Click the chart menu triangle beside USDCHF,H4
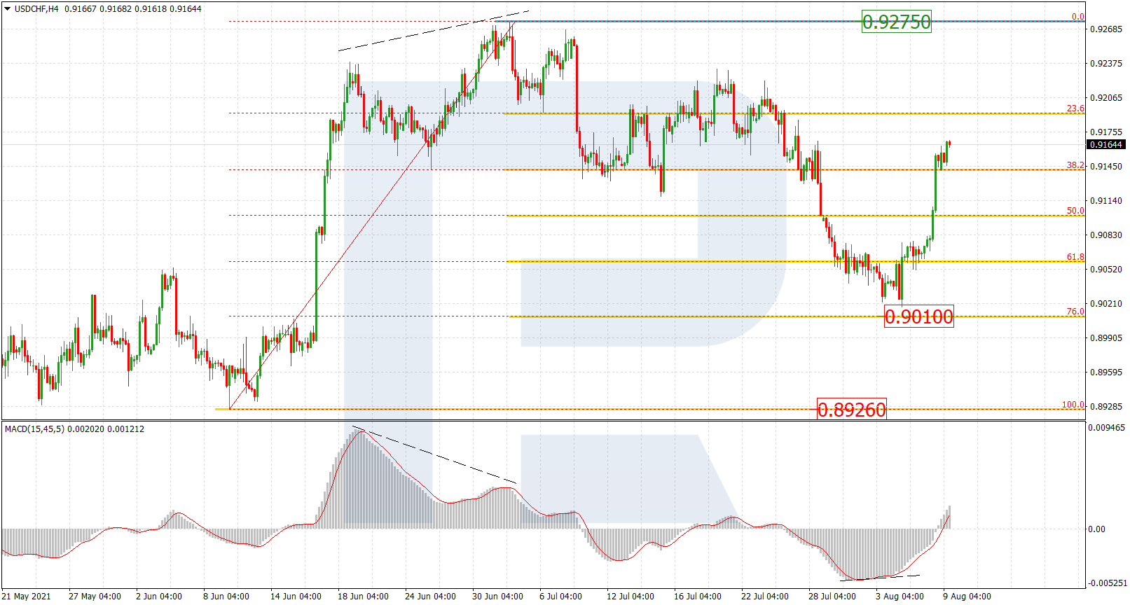1130x605 pixels. [8, 9]
